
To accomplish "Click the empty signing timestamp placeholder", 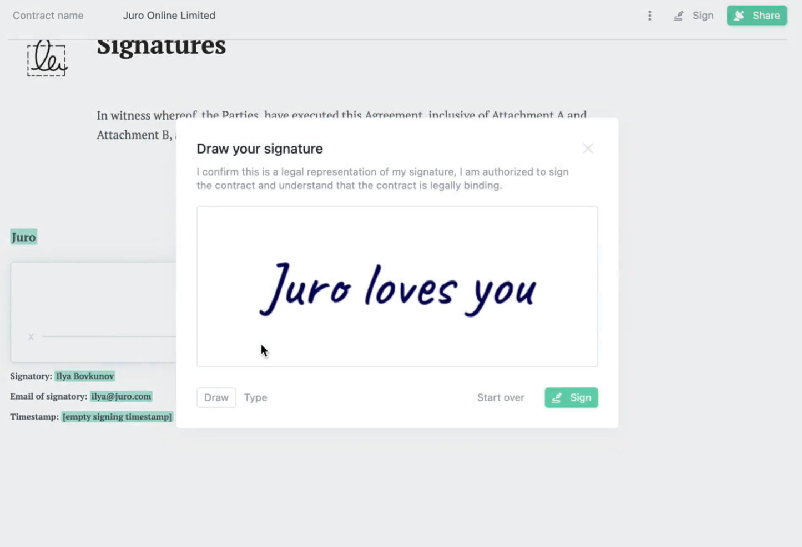I will pos(117,416).
